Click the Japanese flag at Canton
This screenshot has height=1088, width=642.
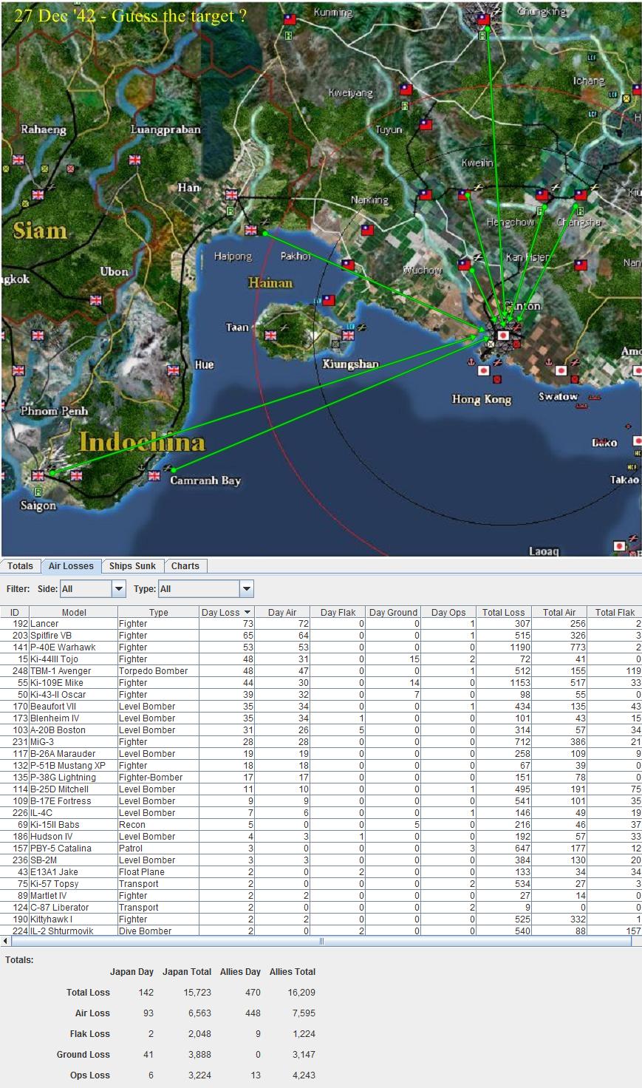click(503, 336)
